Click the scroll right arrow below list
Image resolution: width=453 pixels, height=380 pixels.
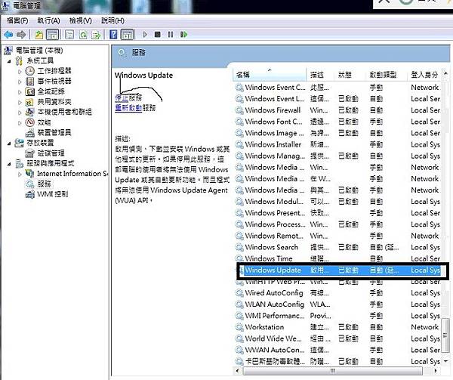436,371
